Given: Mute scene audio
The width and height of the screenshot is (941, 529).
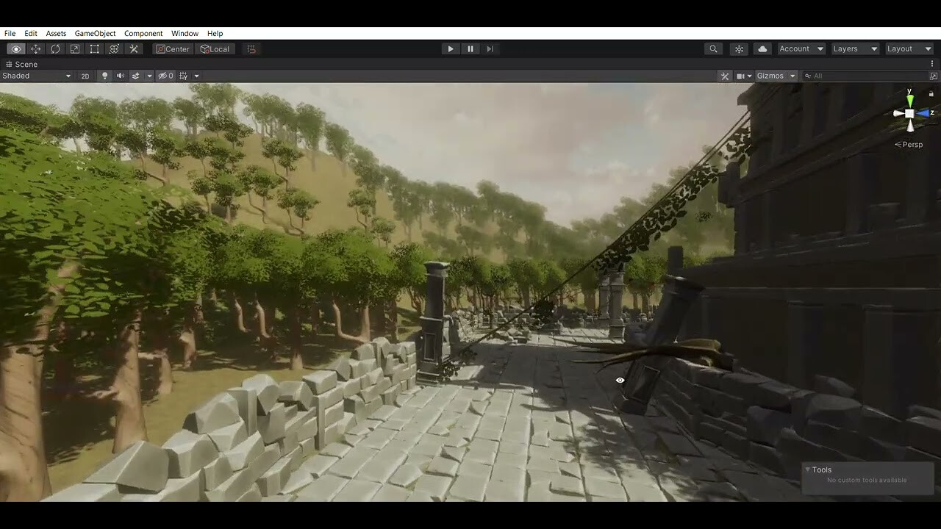Looking at the screenshot, I should (x=121, y=76).
